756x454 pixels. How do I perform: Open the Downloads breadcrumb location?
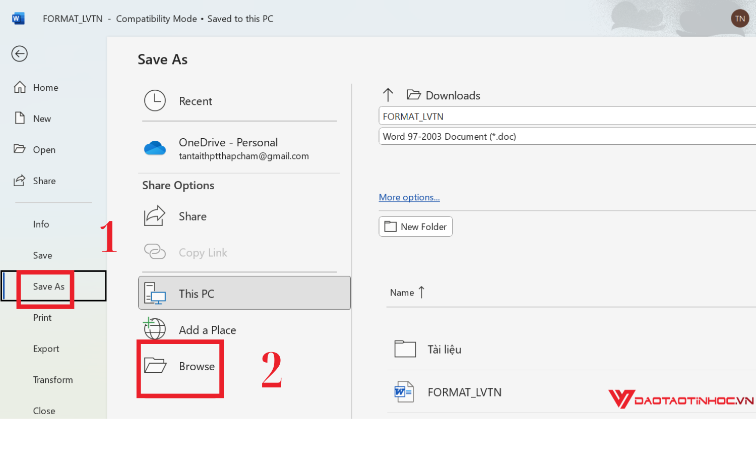453,95
